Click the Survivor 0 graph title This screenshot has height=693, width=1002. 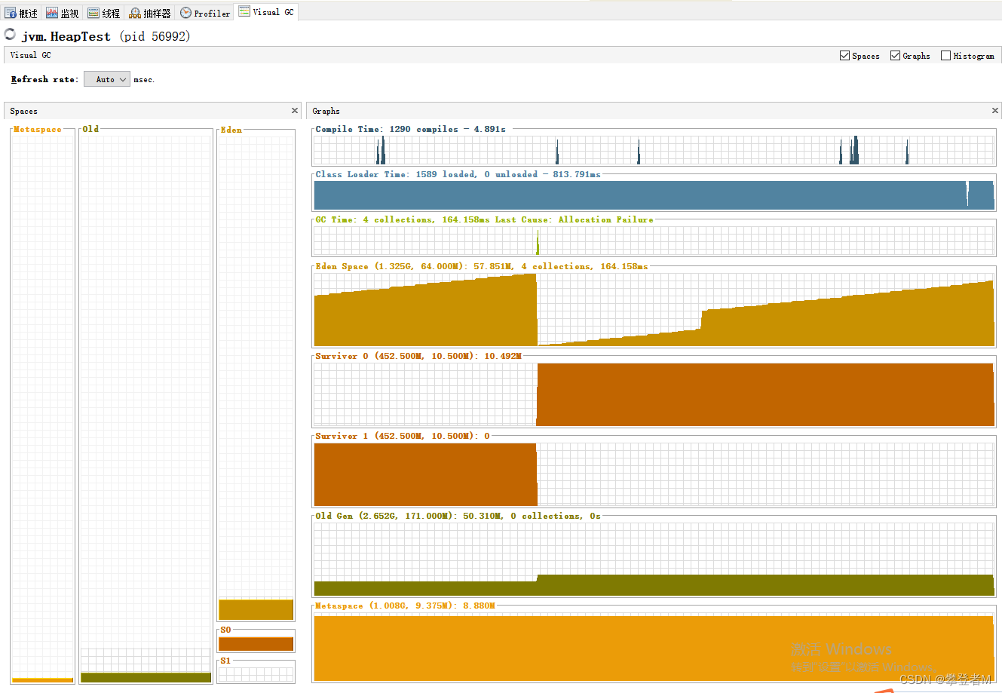(x=418, y=356)
